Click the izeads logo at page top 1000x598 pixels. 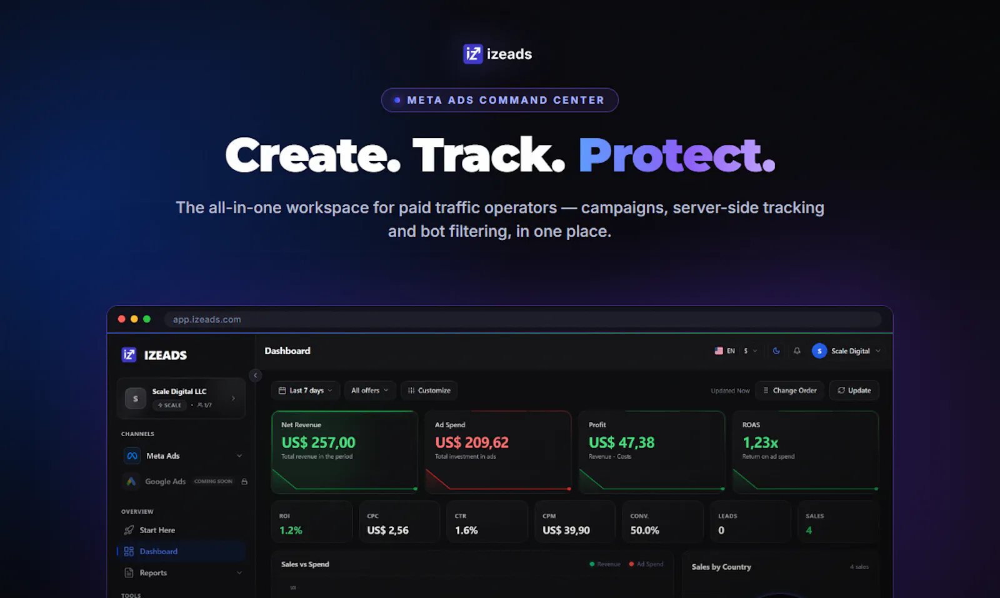click(x=497, y=54)
